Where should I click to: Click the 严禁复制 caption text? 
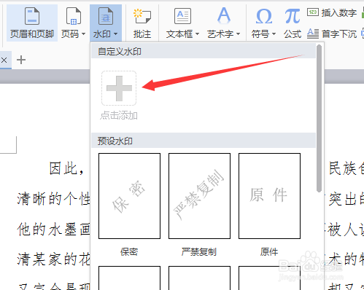coord(199,252)
